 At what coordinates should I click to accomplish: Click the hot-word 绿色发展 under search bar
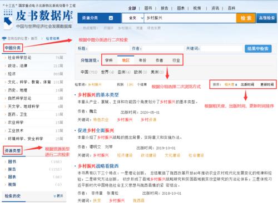tap(154, 28)
